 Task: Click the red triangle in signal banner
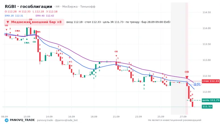click(x=8, y=22)
